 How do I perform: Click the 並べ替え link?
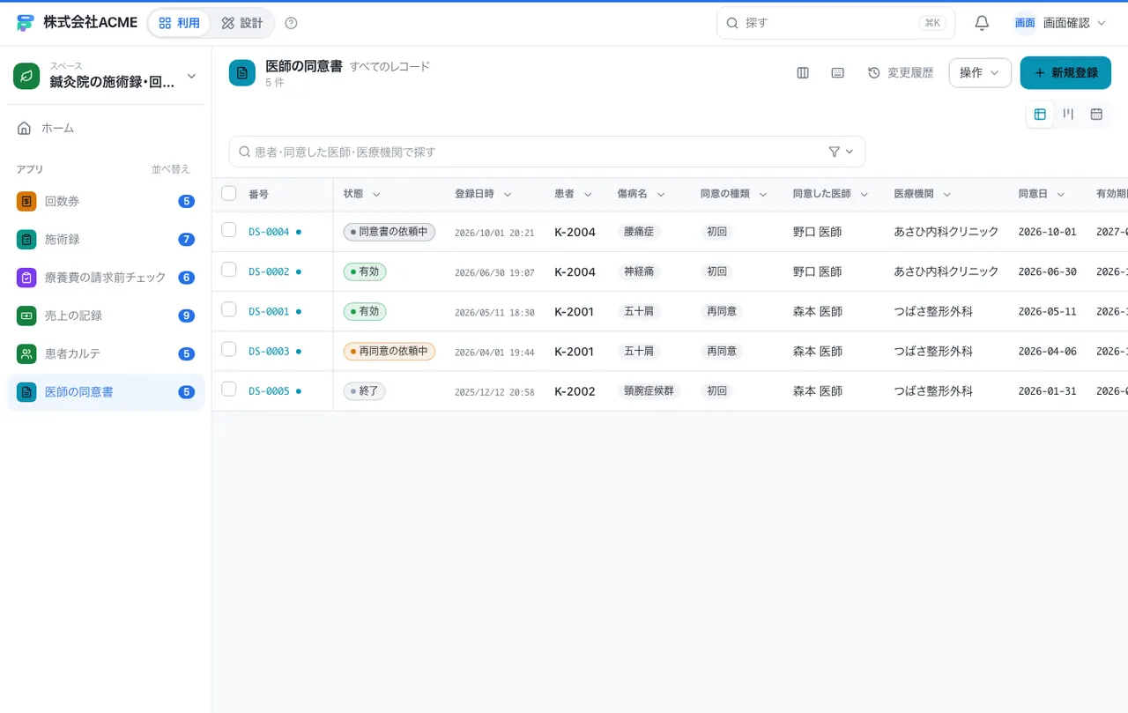[x=170, y=169]
